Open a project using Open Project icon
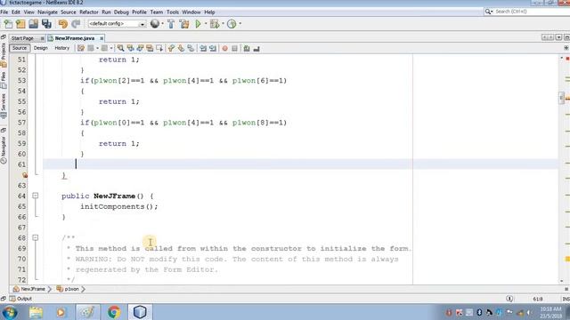This screenshot has width=570, height=320. (34, 24)
